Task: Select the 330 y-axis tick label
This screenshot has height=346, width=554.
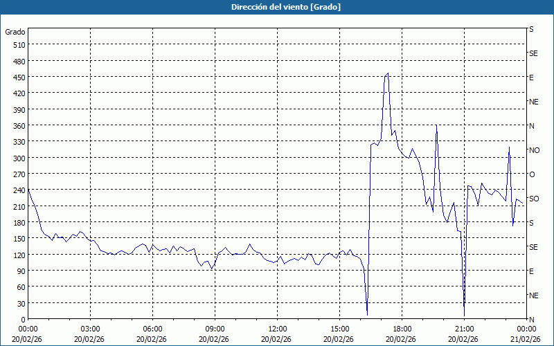Action: (x=19, y=142)
